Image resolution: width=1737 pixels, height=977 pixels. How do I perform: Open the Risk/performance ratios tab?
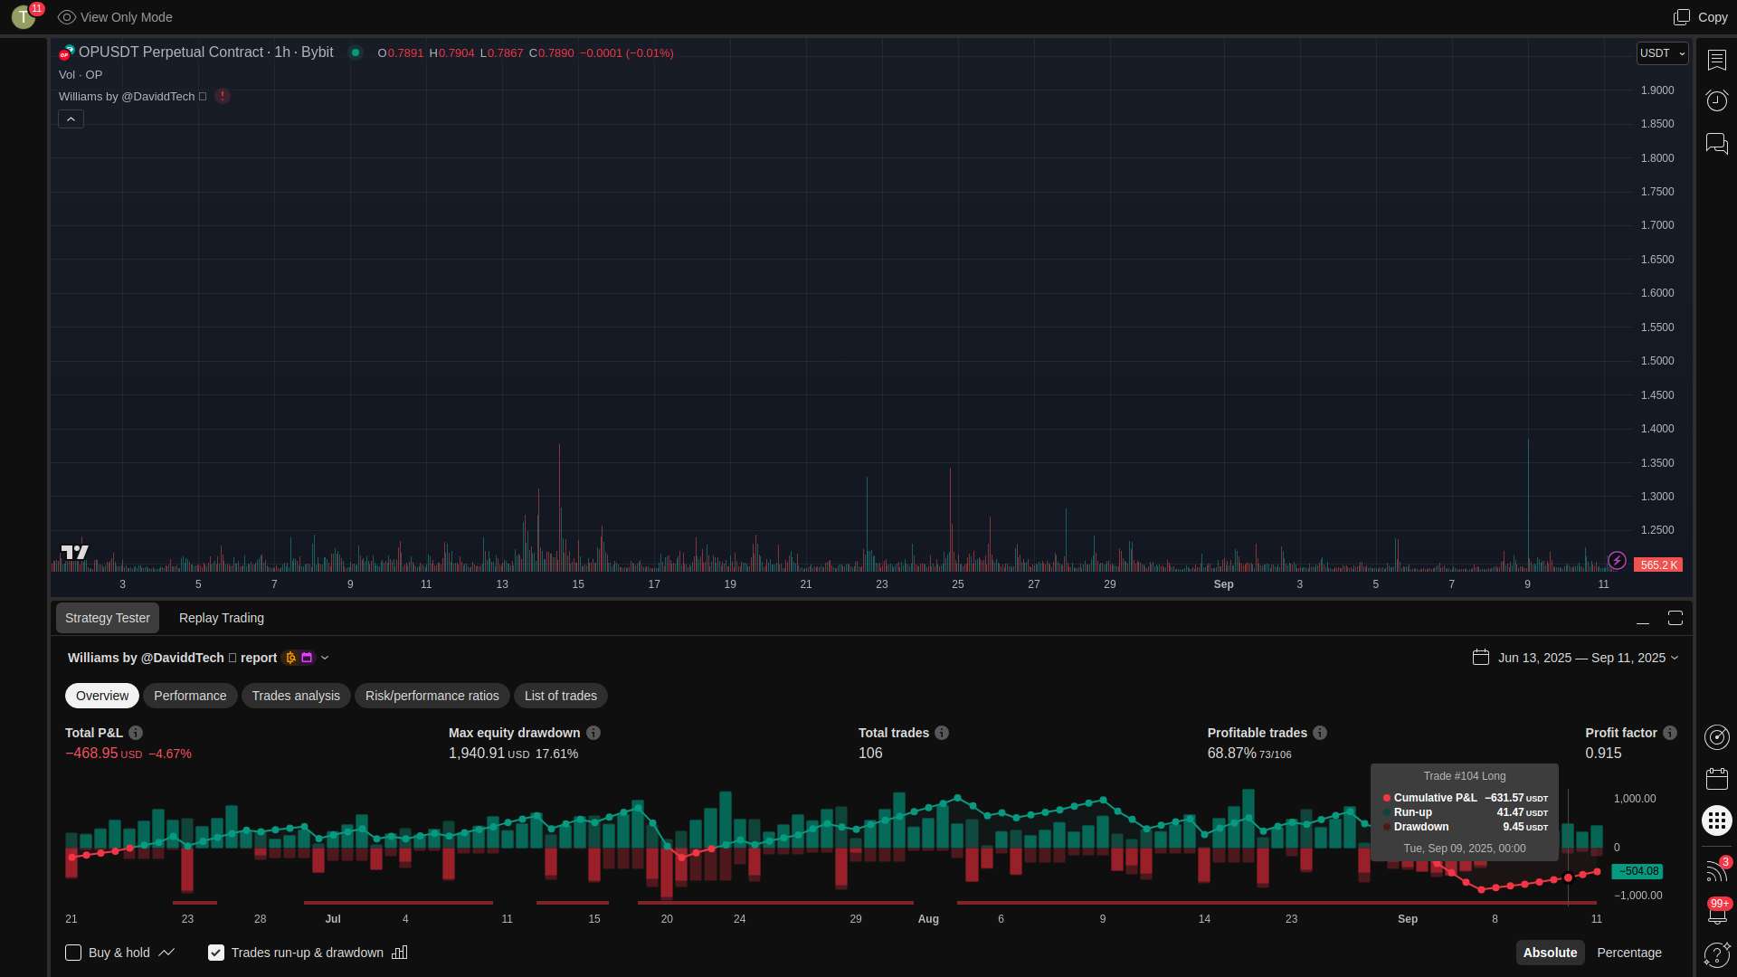point(432,696)
